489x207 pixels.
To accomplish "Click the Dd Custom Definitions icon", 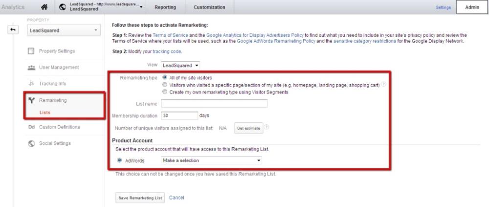I will click(31, 127).
